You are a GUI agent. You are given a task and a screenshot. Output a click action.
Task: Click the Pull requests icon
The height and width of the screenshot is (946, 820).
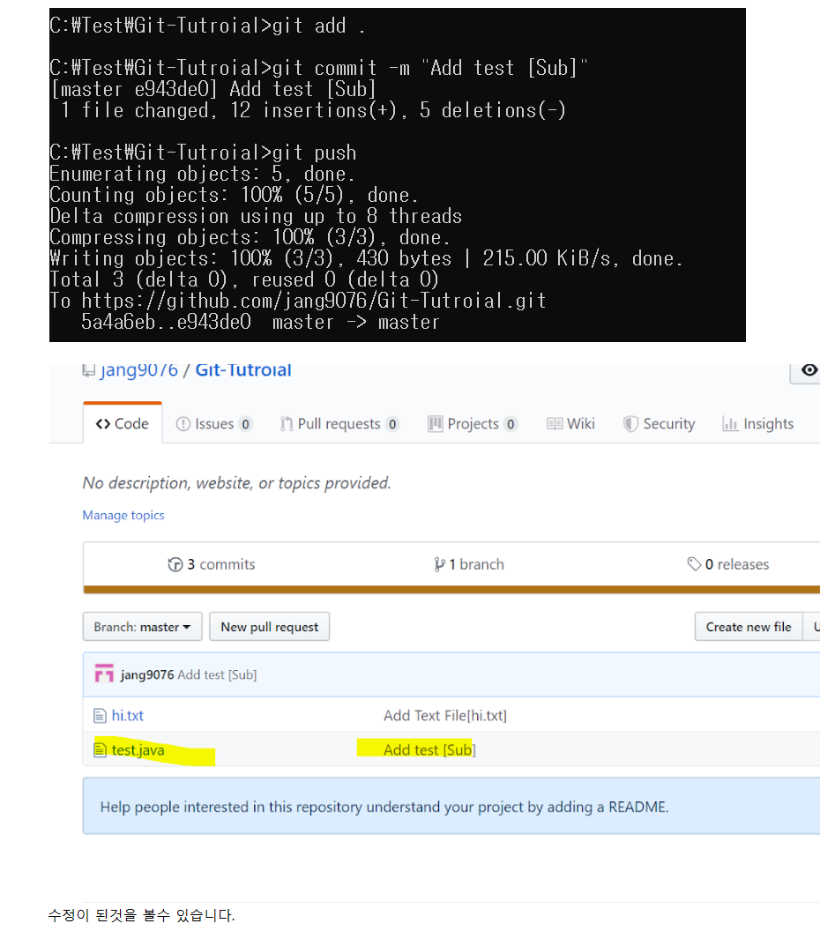pyautogui.click(x=287, y=424)
